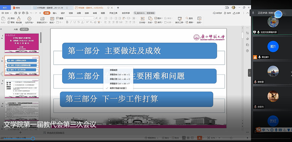Screen dimensions: 292x142
Task: Click the slideshow play button in status bar
Action: [199, 138]
